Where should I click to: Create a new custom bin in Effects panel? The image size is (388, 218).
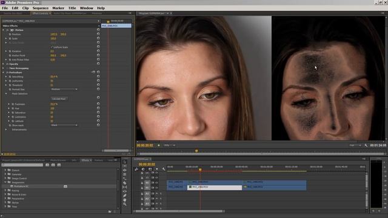[x=110, y=211]
